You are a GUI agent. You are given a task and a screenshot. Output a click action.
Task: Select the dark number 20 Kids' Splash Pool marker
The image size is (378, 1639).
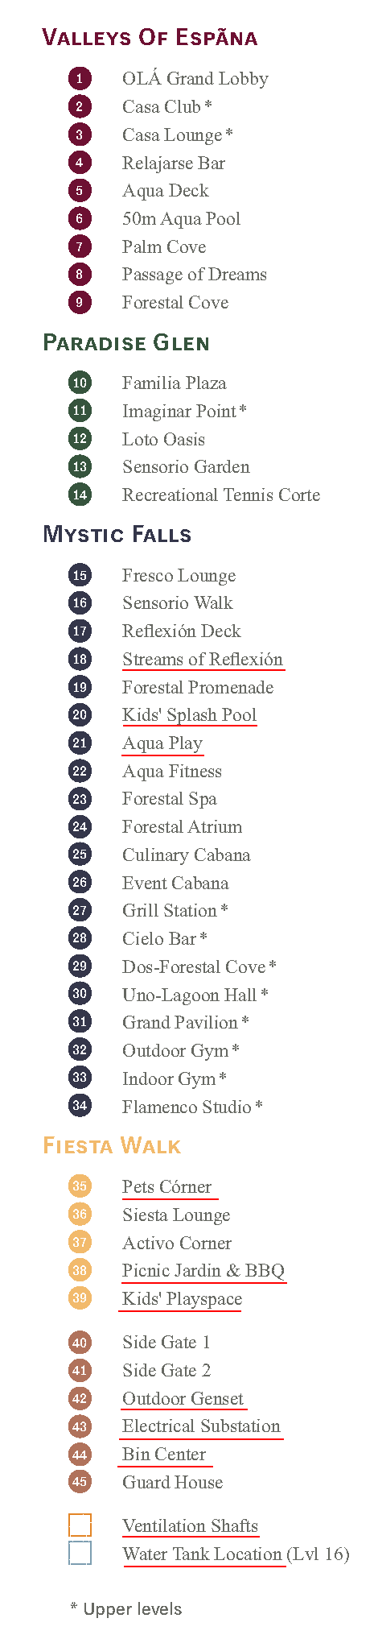coord(80,714)
